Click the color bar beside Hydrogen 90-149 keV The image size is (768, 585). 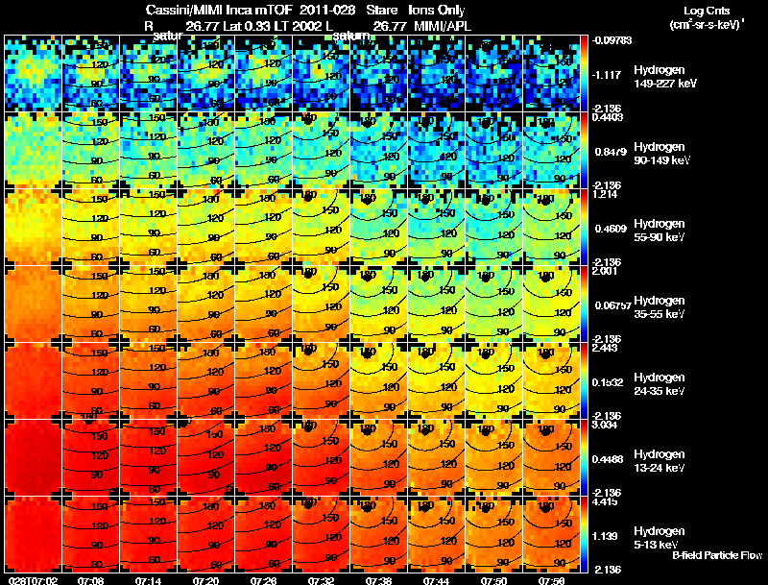[584, 150]
